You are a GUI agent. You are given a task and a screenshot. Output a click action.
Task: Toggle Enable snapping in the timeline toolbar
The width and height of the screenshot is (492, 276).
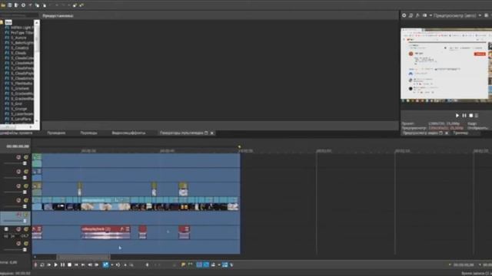(199, 264)
